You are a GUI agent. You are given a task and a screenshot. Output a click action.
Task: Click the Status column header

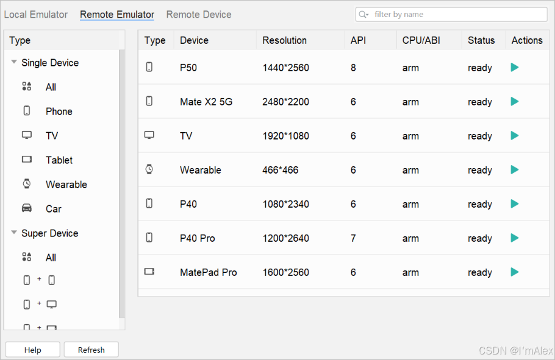[x=481, y=40]
